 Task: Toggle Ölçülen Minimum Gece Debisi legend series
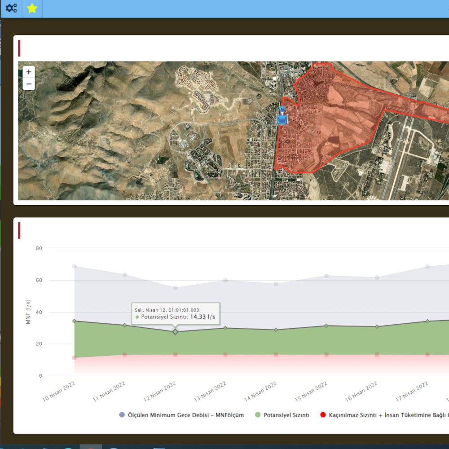(181, 415)
